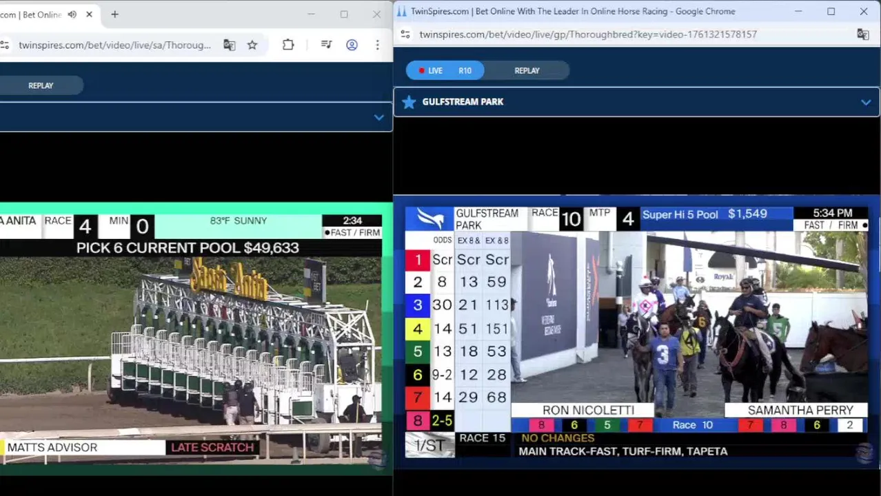
Task: Click the left window URL address field
Action: [114, 45]
